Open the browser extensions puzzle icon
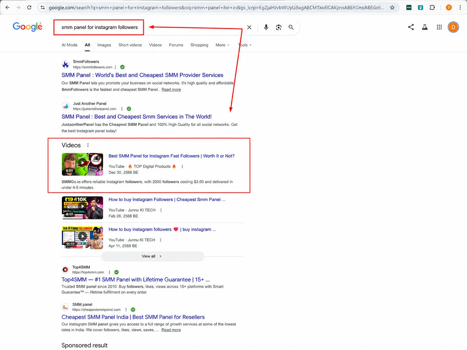Viewport: 467px width, 350px height. click(432, 7)
